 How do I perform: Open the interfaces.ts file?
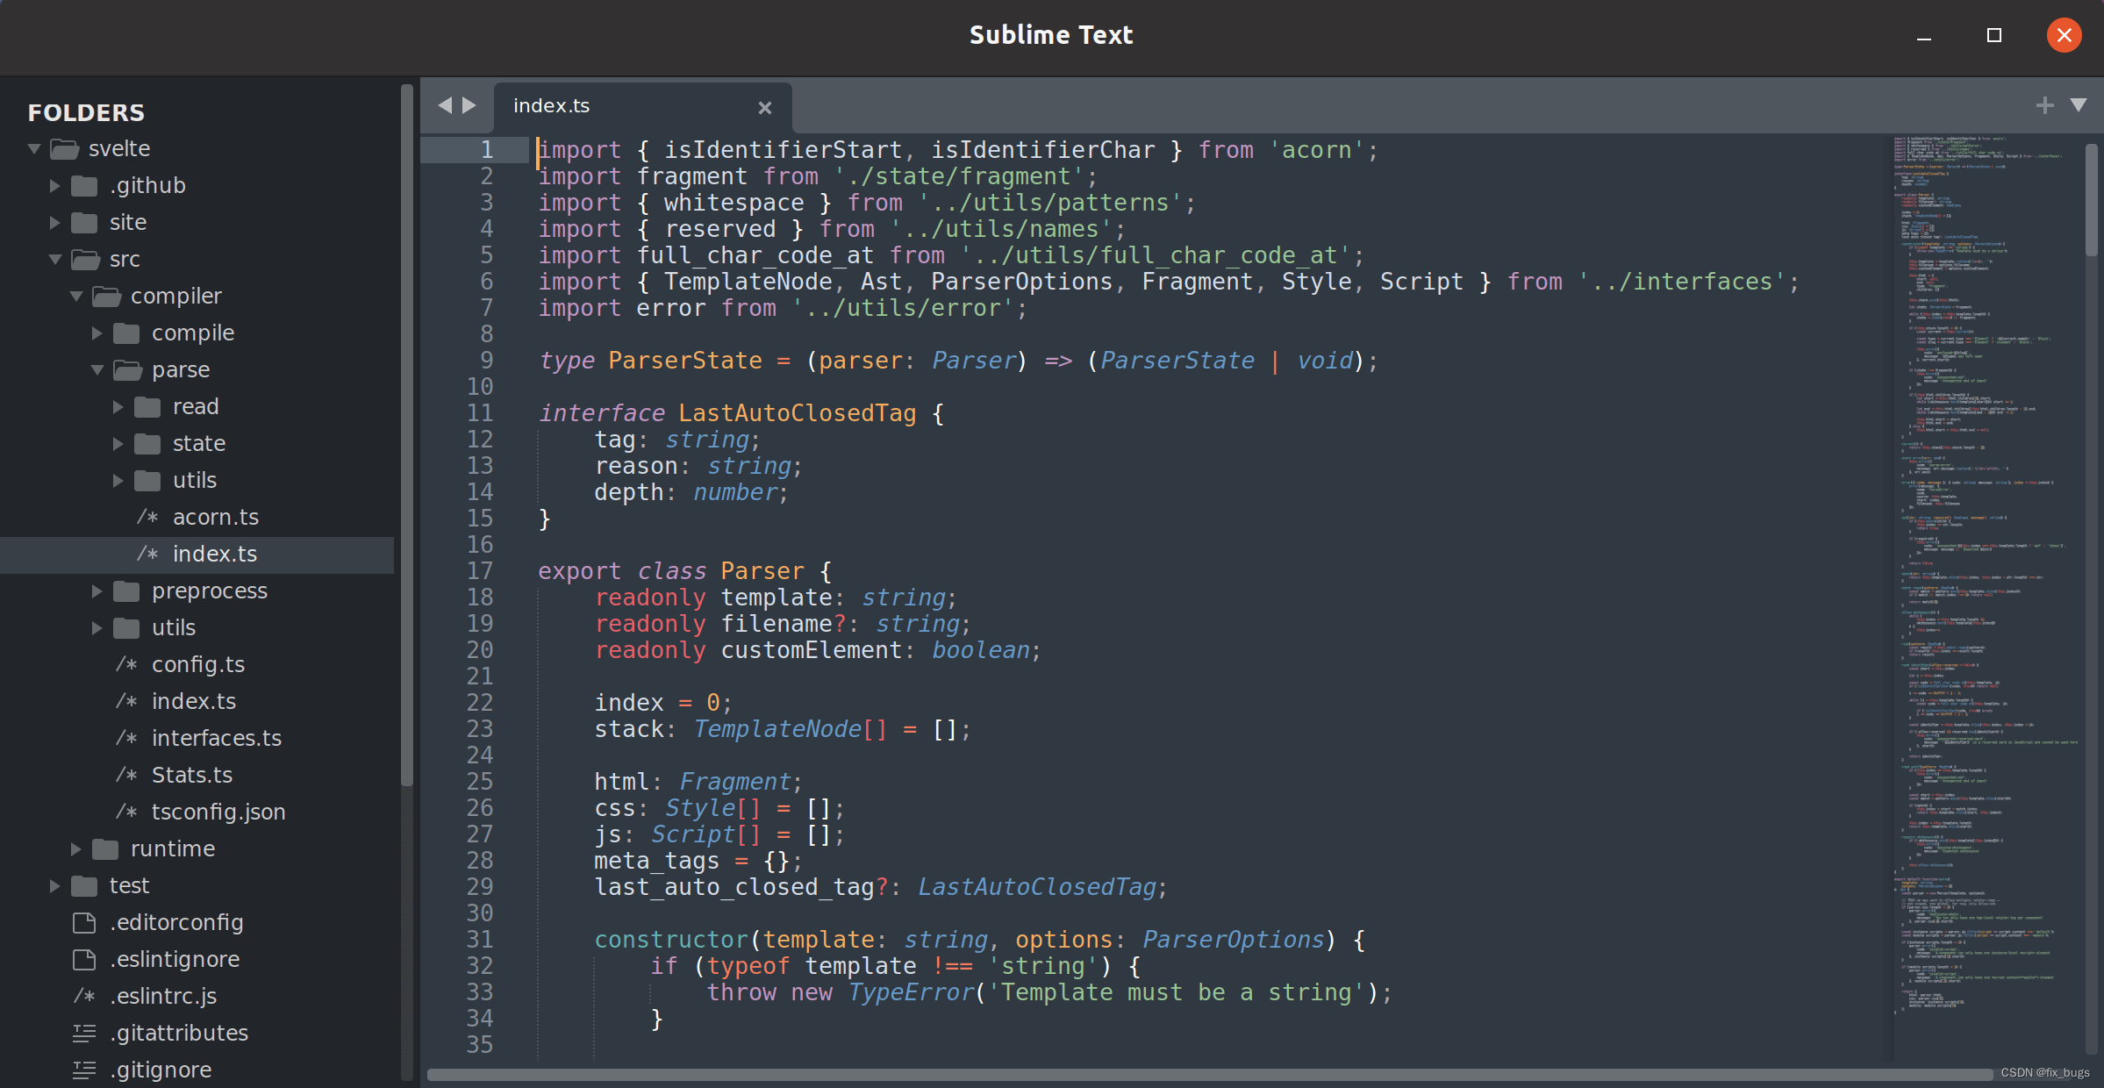[216, 739]
